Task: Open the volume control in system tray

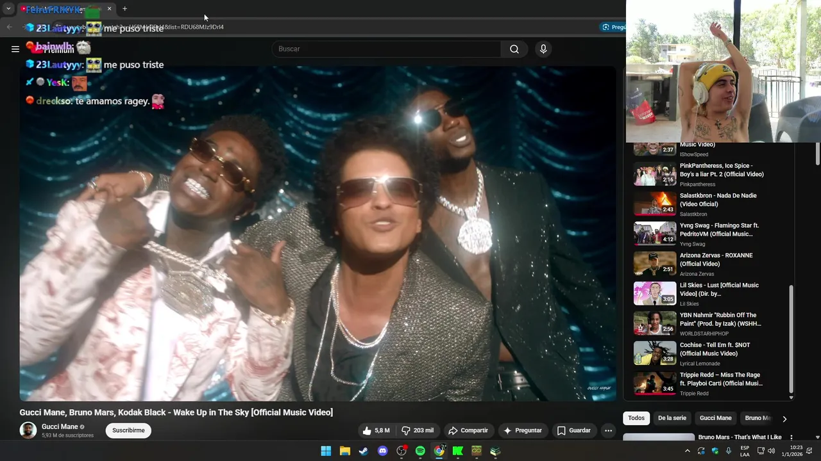Action: (771, 451)
